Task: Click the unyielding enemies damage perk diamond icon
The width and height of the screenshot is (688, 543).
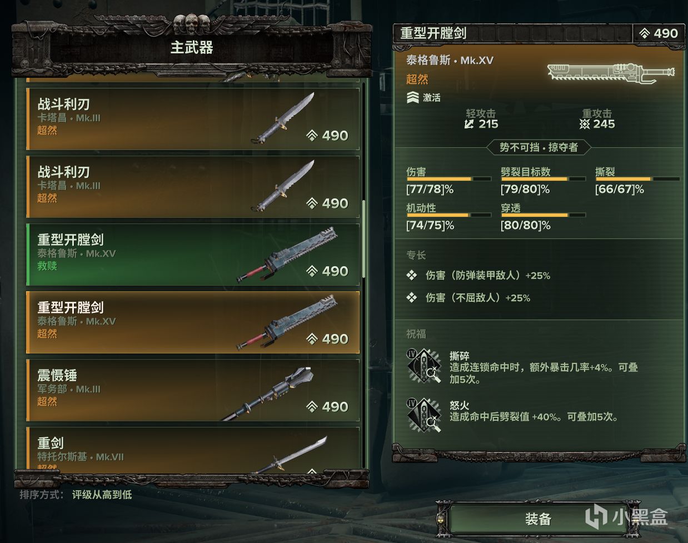Action: point(412,298)
